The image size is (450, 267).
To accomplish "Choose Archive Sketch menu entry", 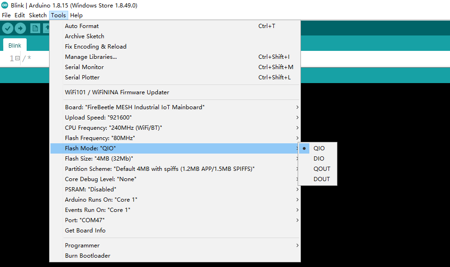I will [x=175, y=36].
